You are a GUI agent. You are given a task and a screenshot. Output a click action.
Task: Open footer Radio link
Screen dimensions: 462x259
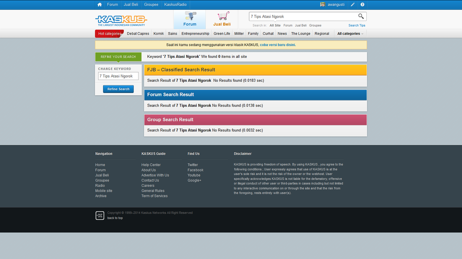100,186
